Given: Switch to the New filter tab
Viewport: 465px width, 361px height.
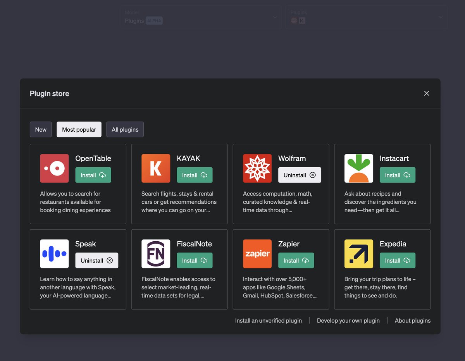Looking at the screenshot, I should tap(41, 129).
